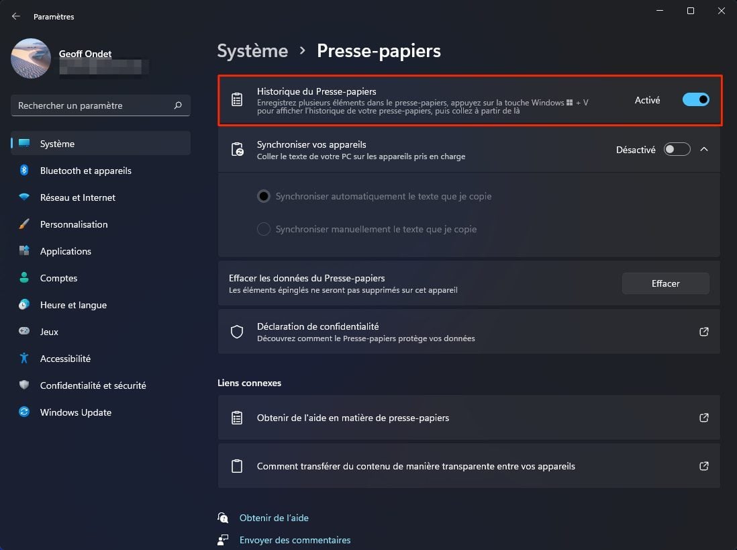737x550 pixels.
Task: Open Système in the sidebar
Action: 101,144
